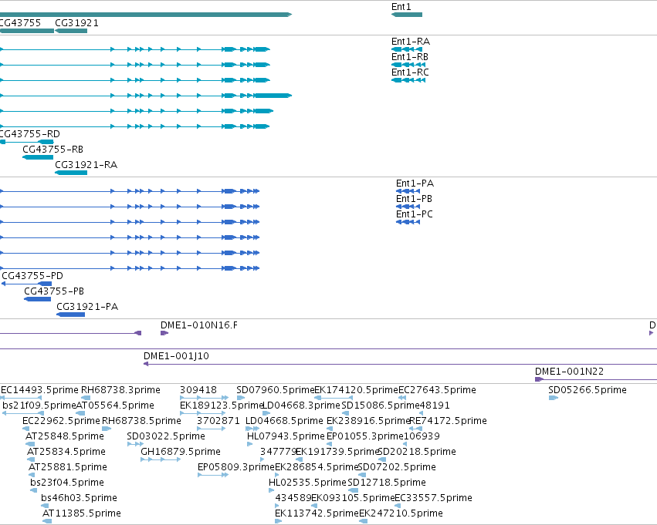Open EST RH68738.5prime

tap(141, 421)
